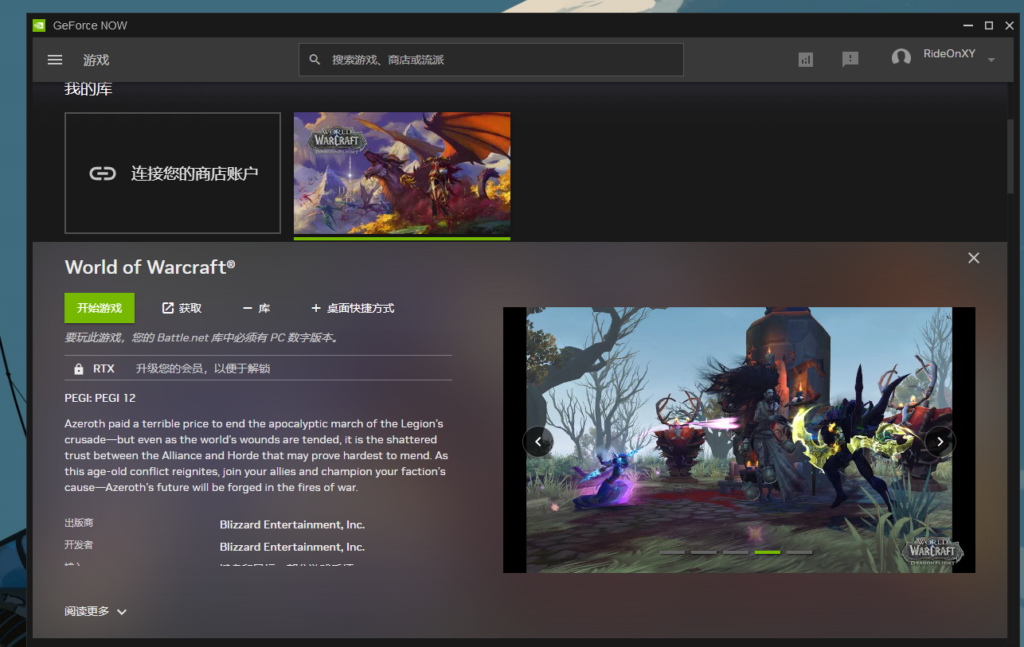This screenshot has width=1024, height=647.
Task: Open the feedback message icon
Action: tap(850, 60)
